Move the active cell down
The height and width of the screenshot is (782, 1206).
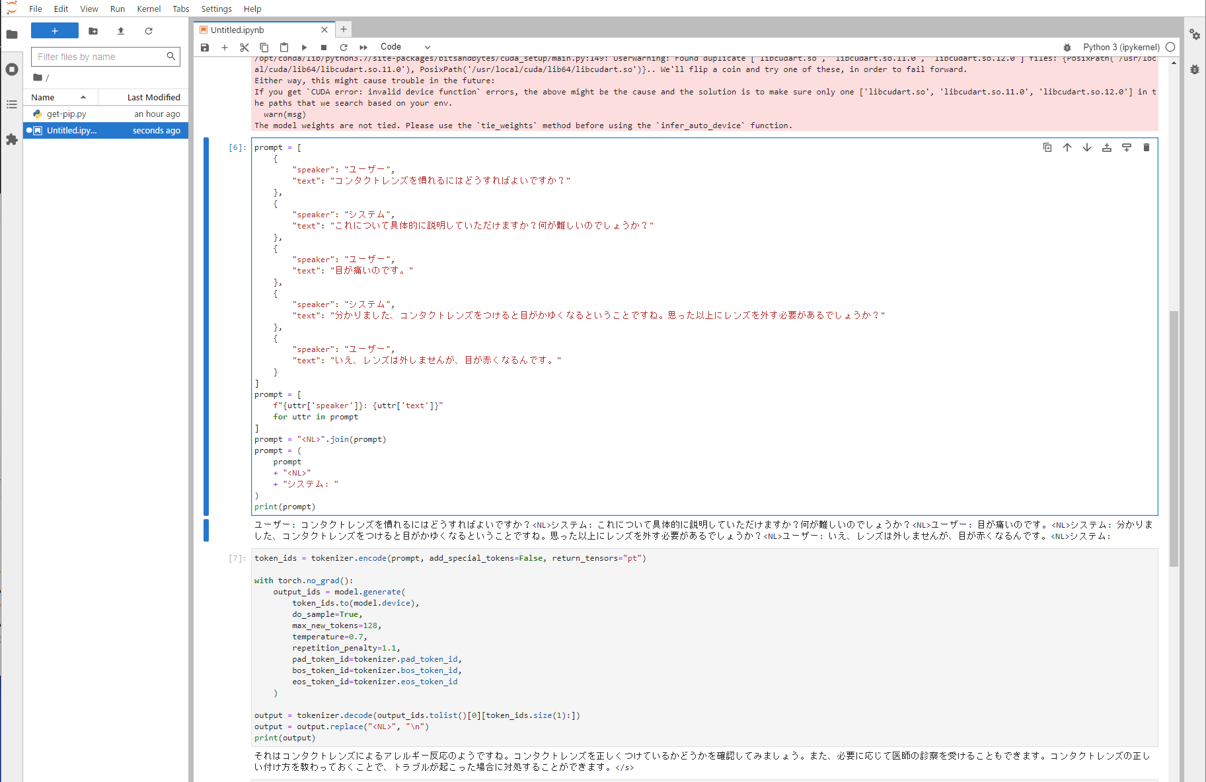pyautogui.click(x=1087, y=147)
